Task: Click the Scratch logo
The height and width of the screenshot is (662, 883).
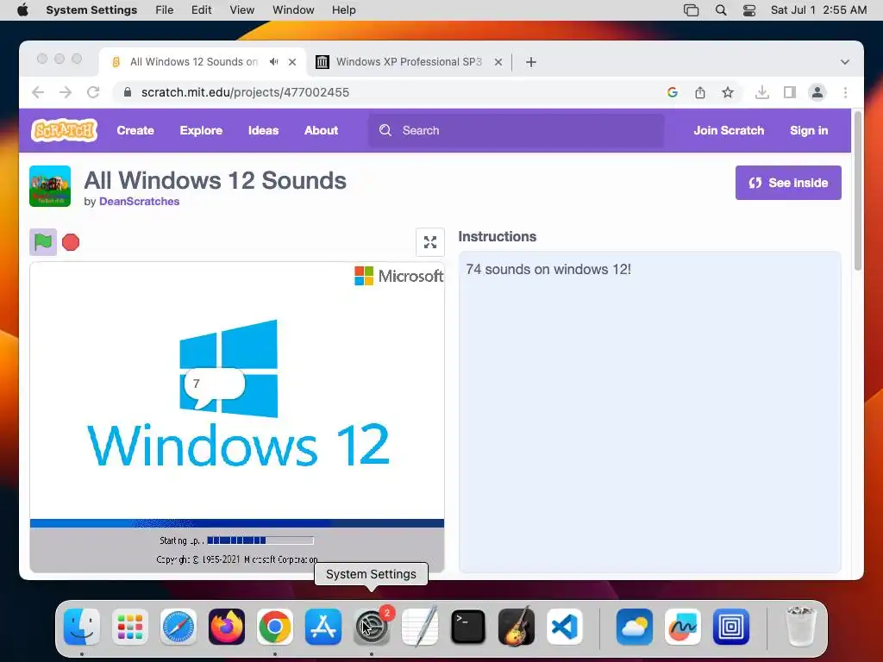Action: 64,130
